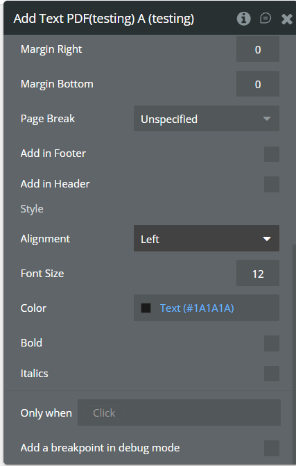
Task: Enable the Add in Header checkbox
Action: pos(271,184)
